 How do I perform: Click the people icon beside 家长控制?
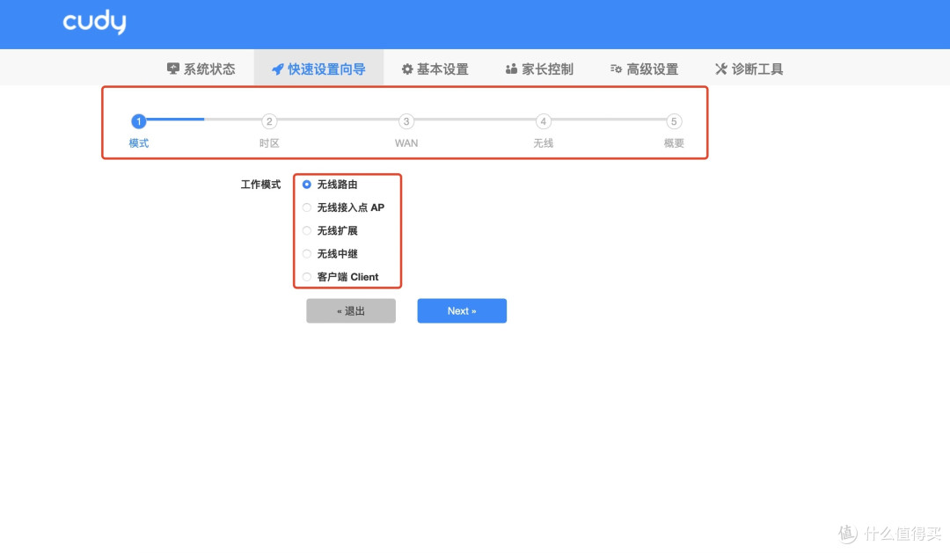511,69
